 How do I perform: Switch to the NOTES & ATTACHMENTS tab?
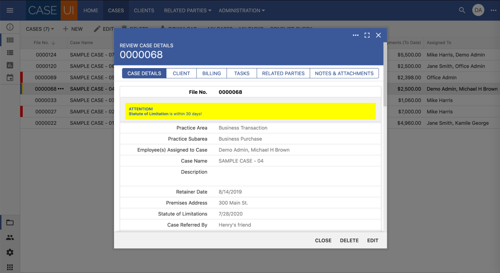[x=344, y=73]
